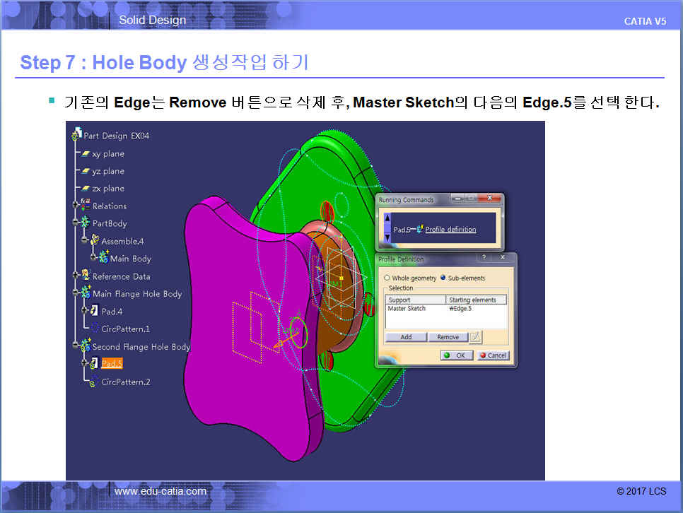This screenshot has width=683, height=513.
Task: Select the PartBody gear icon
Action: pyautogui.click(x=85, y=223)
